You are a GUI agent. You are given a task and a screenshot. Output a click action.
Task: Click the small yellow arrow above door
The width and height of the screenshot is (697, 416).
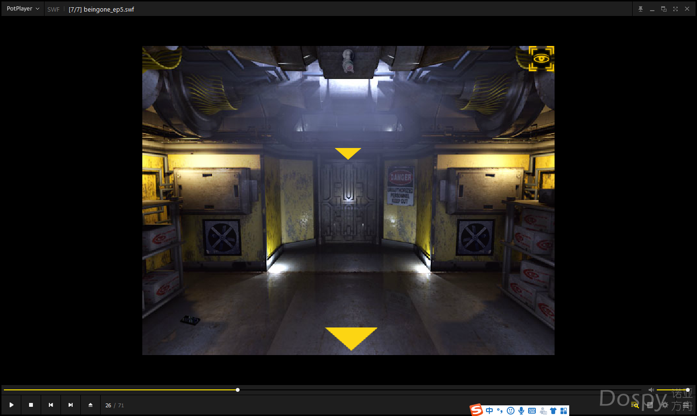[x=348, y=153]
